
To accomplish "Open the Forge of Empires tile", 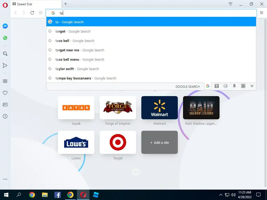I will click(118, 108).
